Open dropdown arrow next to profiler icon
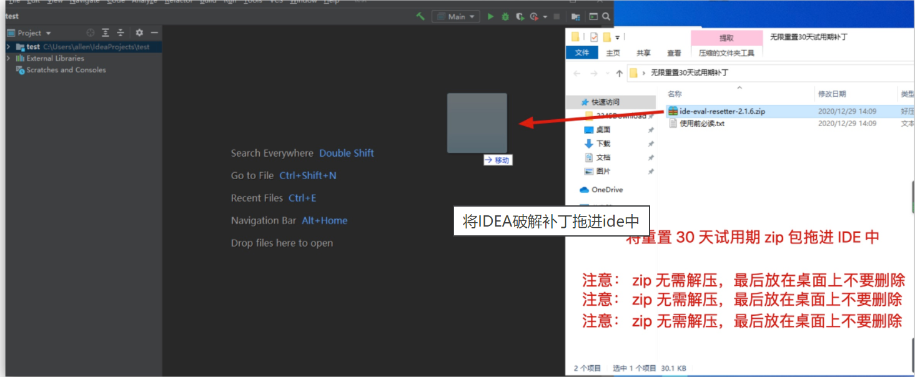Image resolution: width=915 pixels, height=377 pixels. click(x=545, y=17)
